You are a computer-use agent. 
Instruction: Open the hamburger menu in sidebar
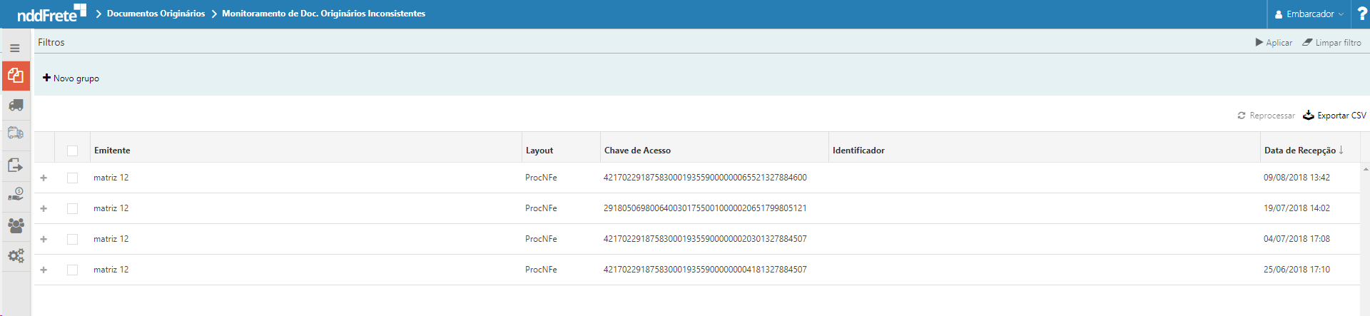point(15,49)
